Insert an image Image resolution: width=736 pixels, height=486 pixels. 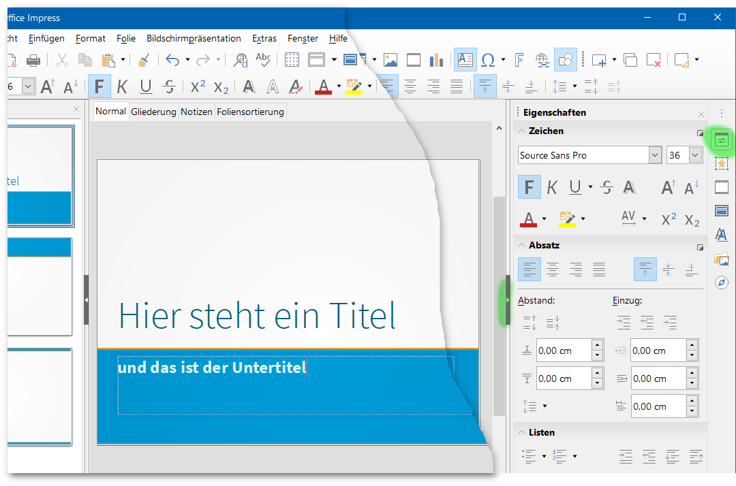pos(390,60)
